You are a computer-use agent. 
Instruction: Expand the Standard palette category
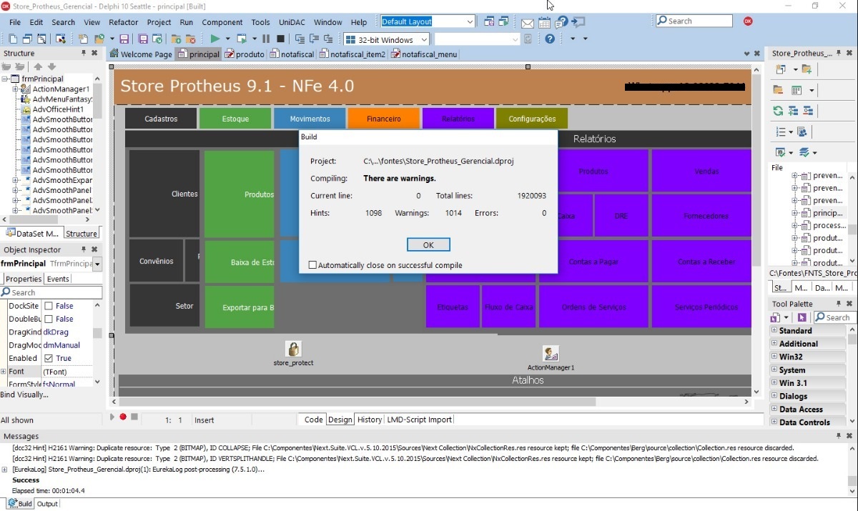pyautogui.click(x=774, y=331)
